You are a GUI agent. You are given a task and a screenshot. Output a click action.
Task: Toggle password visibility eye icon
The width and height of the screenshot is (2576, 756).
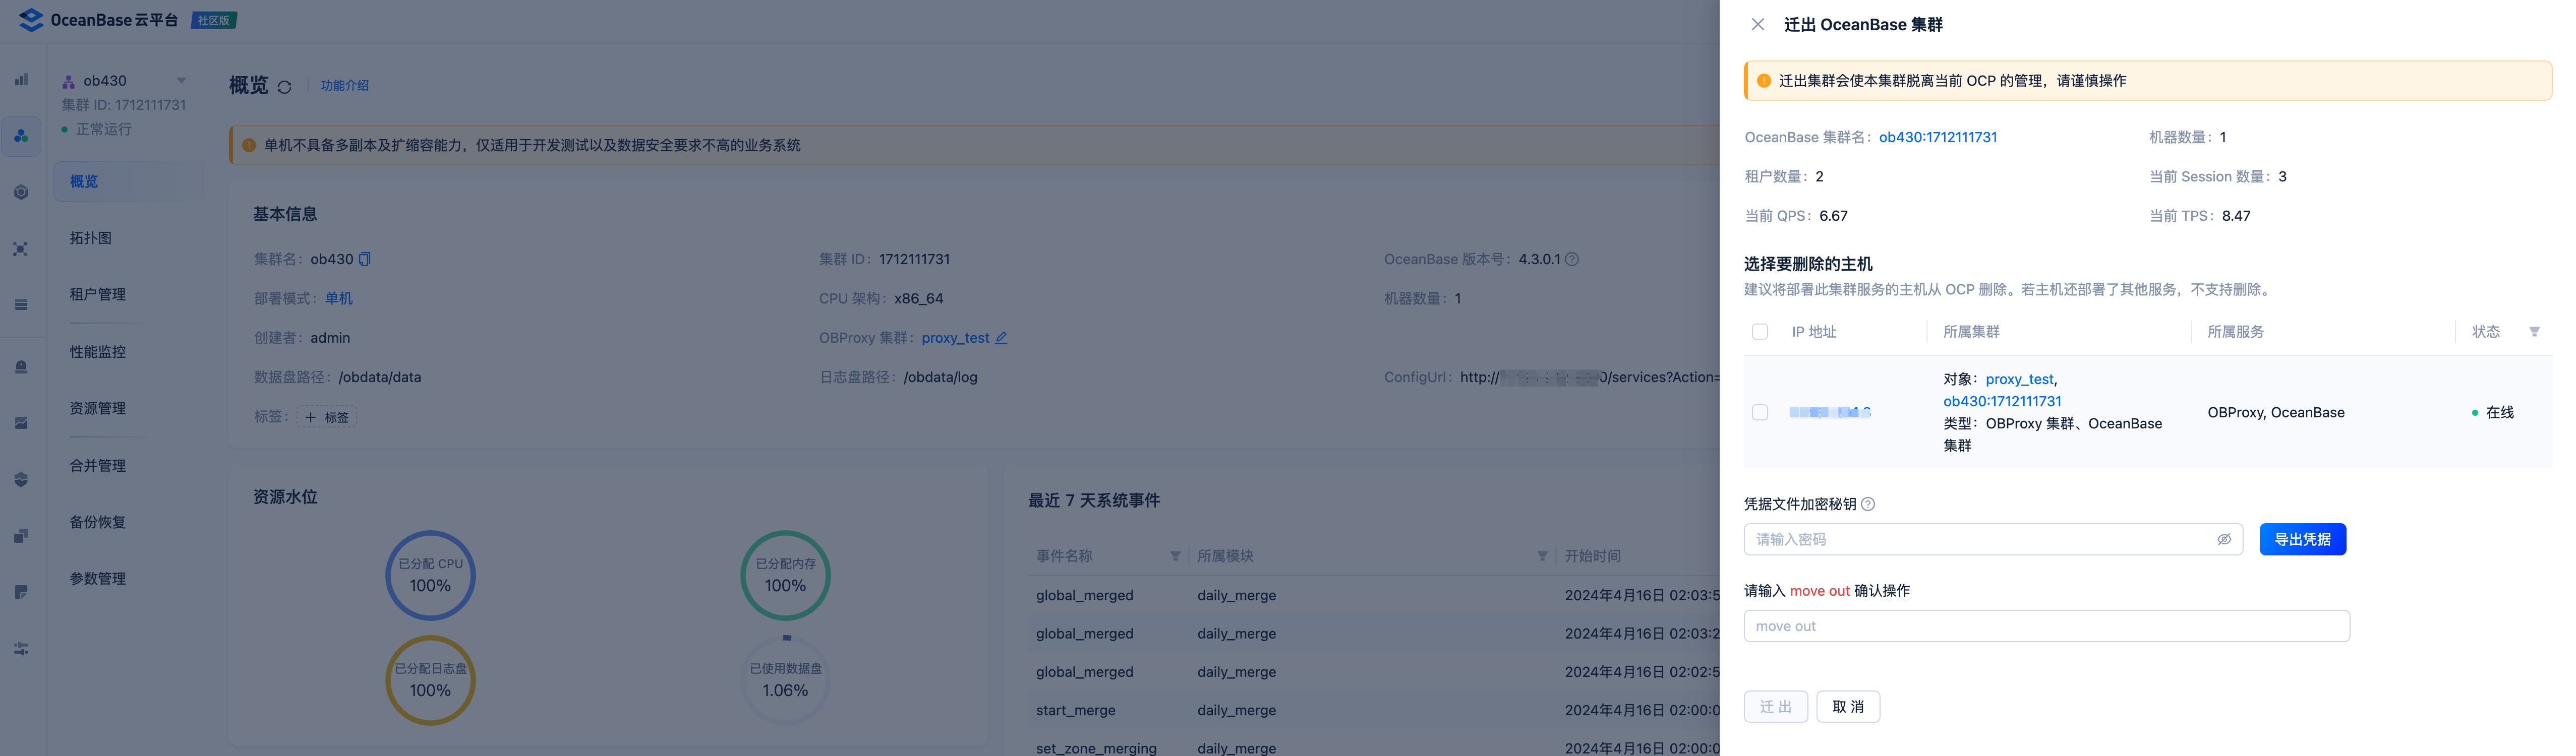coord(2224,540)
